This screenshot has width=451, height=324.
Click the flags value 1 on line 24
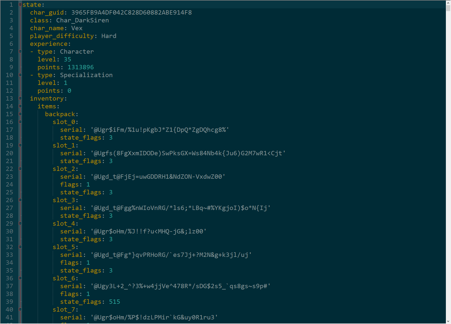88,184
